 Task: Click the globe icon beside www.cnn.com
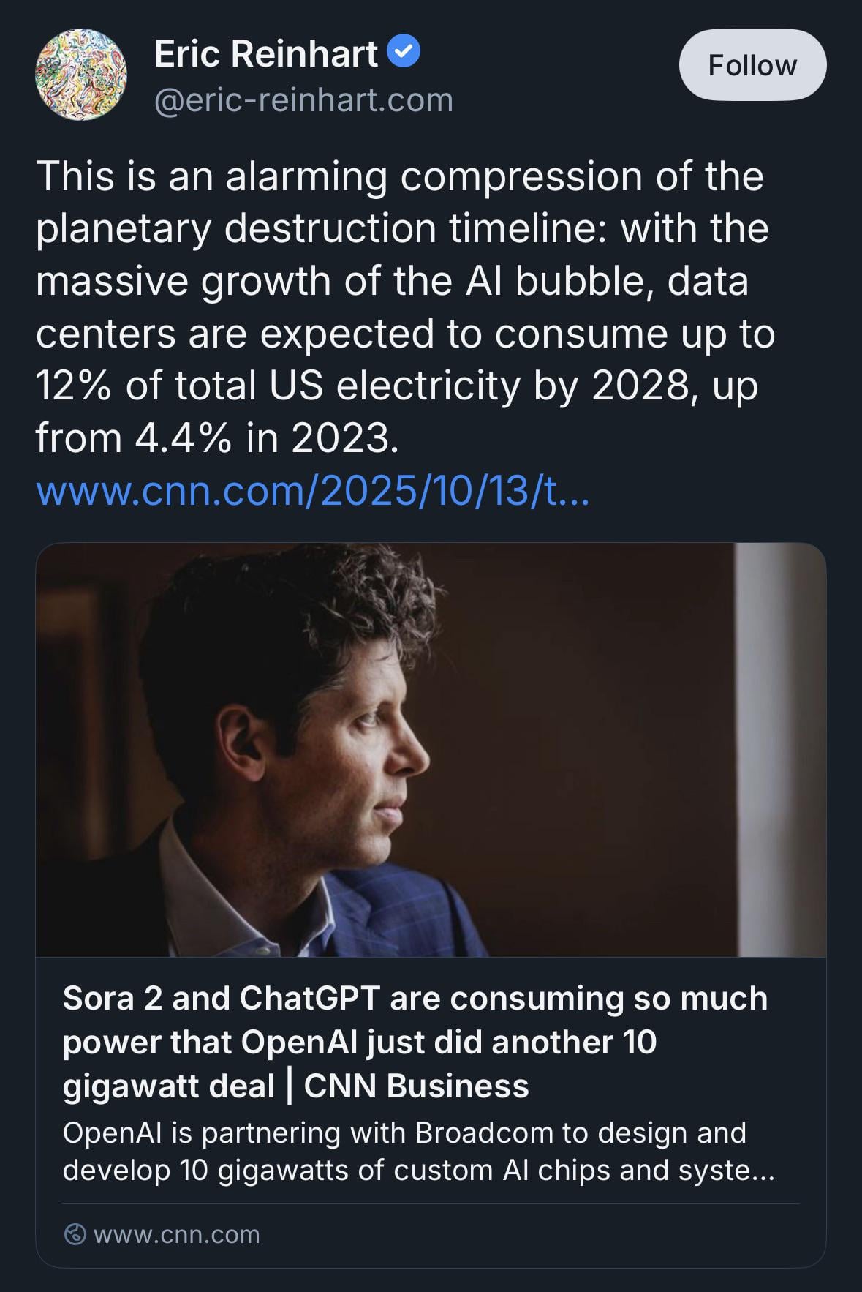click(74, 1234)
